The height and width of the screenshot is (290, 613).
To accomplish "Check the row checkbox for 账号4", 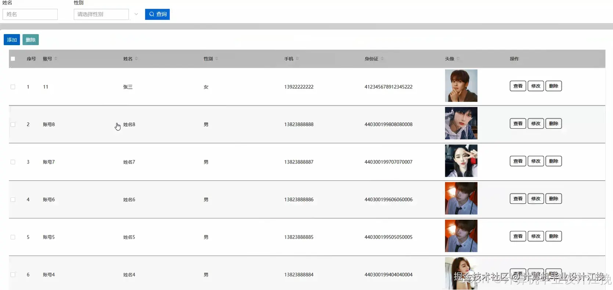I will point(13,275).
